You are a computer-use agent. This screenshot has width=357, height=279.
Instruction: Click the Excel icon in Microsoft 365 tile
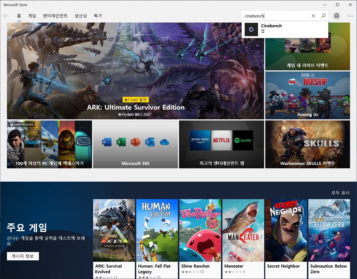pyautogui.click(x=121, y=142)
